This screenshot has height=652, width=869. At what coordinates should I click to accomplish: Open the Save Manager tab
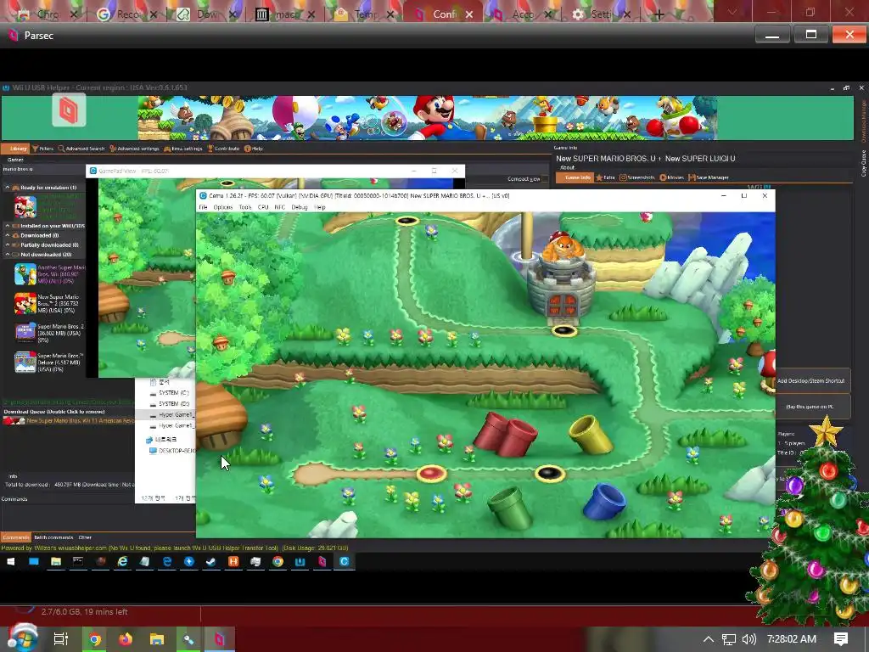click(x=709, y=177)
